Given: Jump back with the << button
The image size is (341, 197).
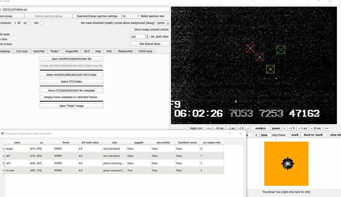Looking at the screenshot, I should click(209, 128).
